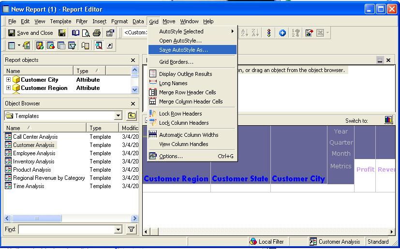Click the grid with filter funnel icon
400x249 pixels.
(72, 45)
